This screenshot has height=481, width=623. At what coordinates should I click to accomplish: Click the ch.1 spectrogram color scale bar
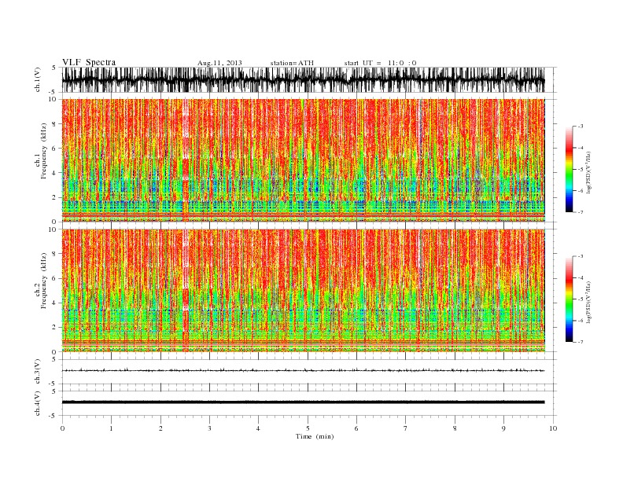tap(569, 169)
